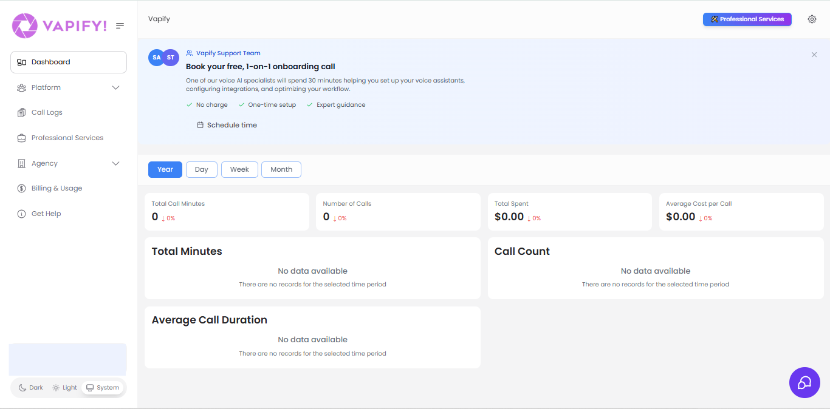Click the Dashboard icon in the sidebar
Image resolution: width=830 pixels, height=409 pixels.
[22, 62]
